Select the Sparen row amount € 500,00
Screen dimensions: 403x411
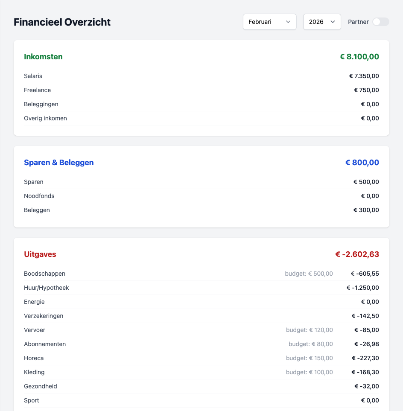coord(366,182)
